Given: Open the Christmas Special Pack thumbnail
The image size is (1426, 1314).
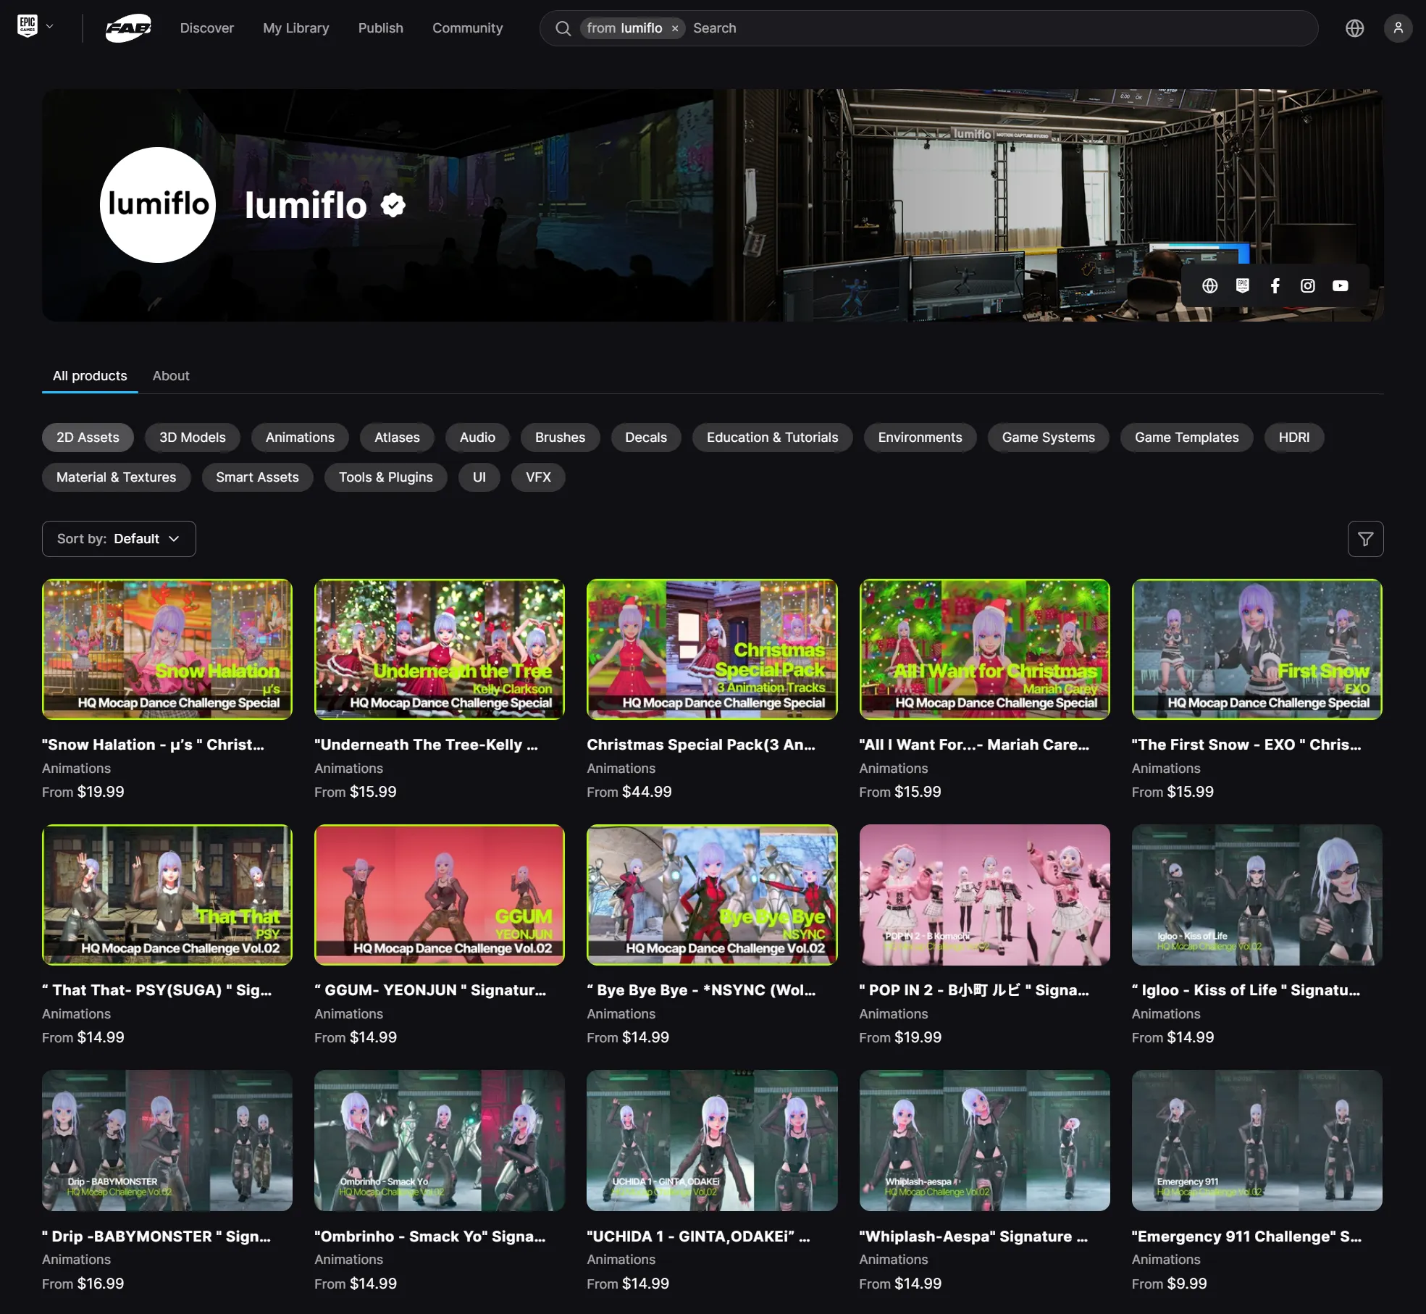Looking at the screenshot, I should tap(711, 649).
